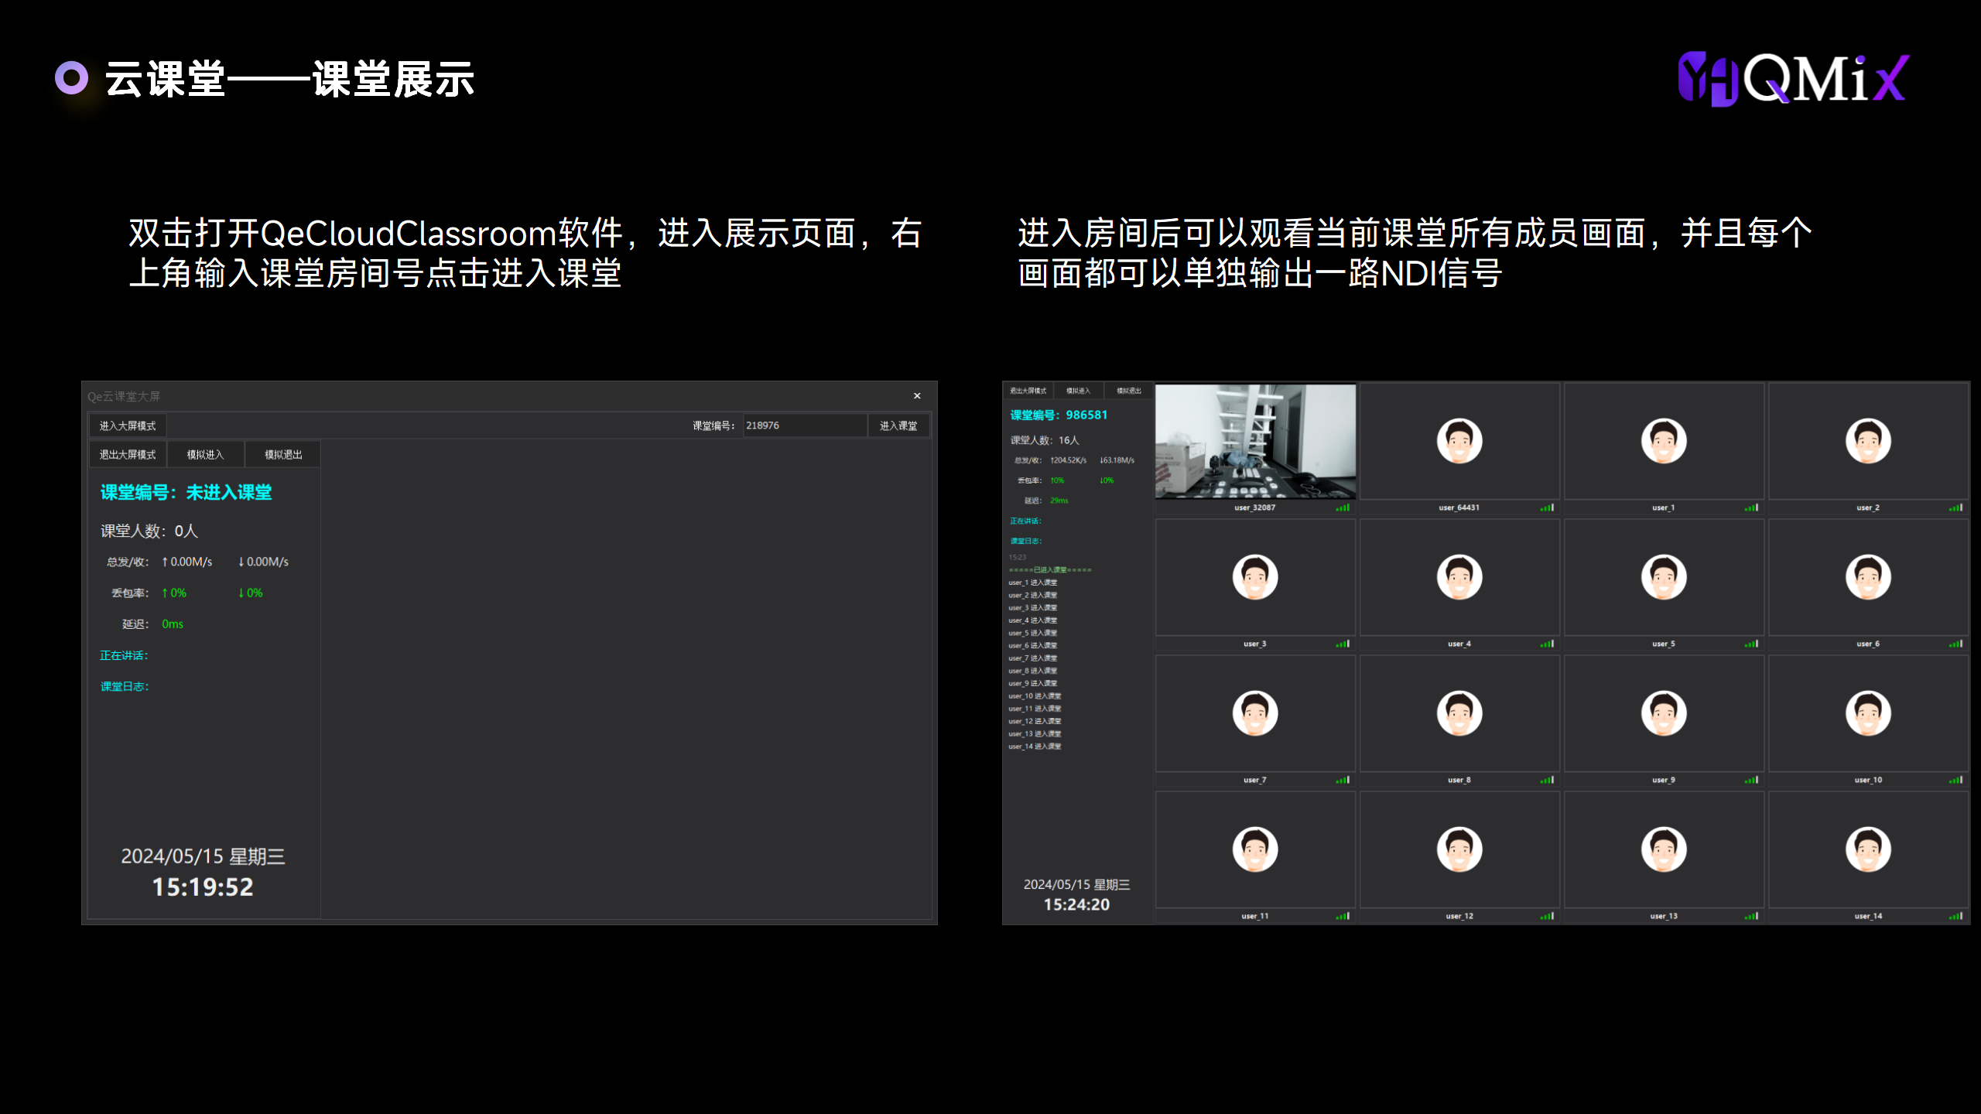Click the QMix logo at top right

click(1794, 79)
